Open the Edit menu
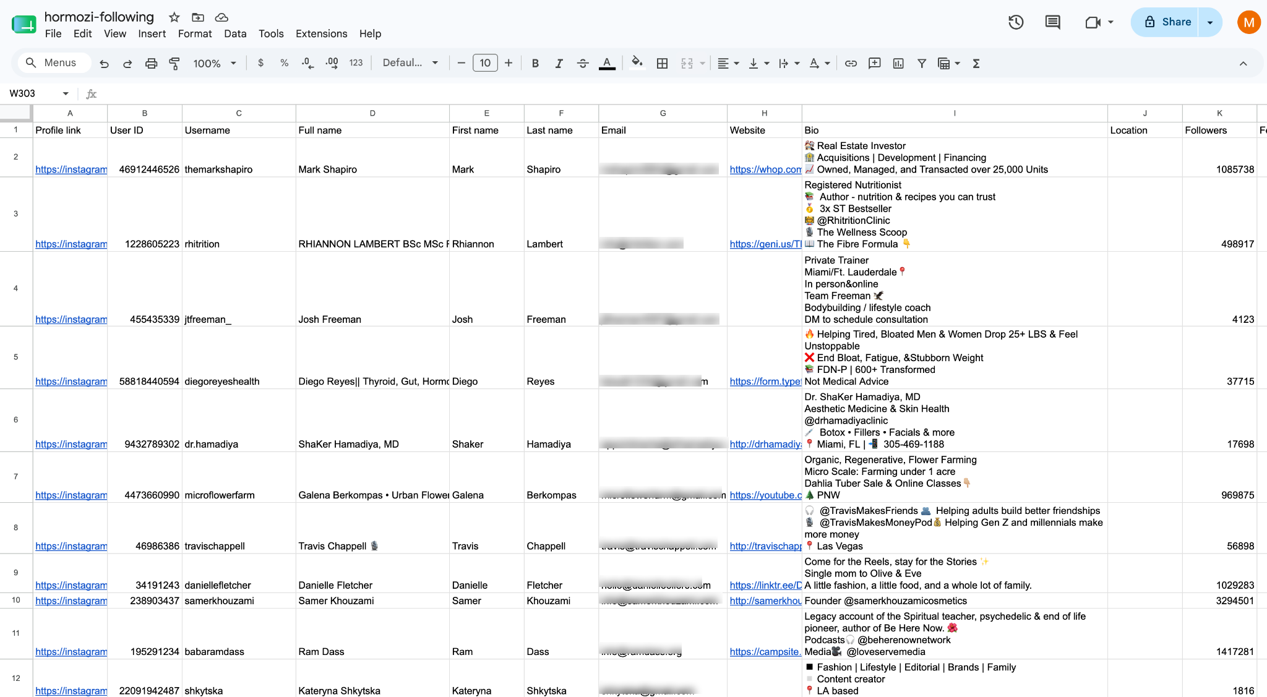This screenshot has width=1267, height=697. coord(82,33)
